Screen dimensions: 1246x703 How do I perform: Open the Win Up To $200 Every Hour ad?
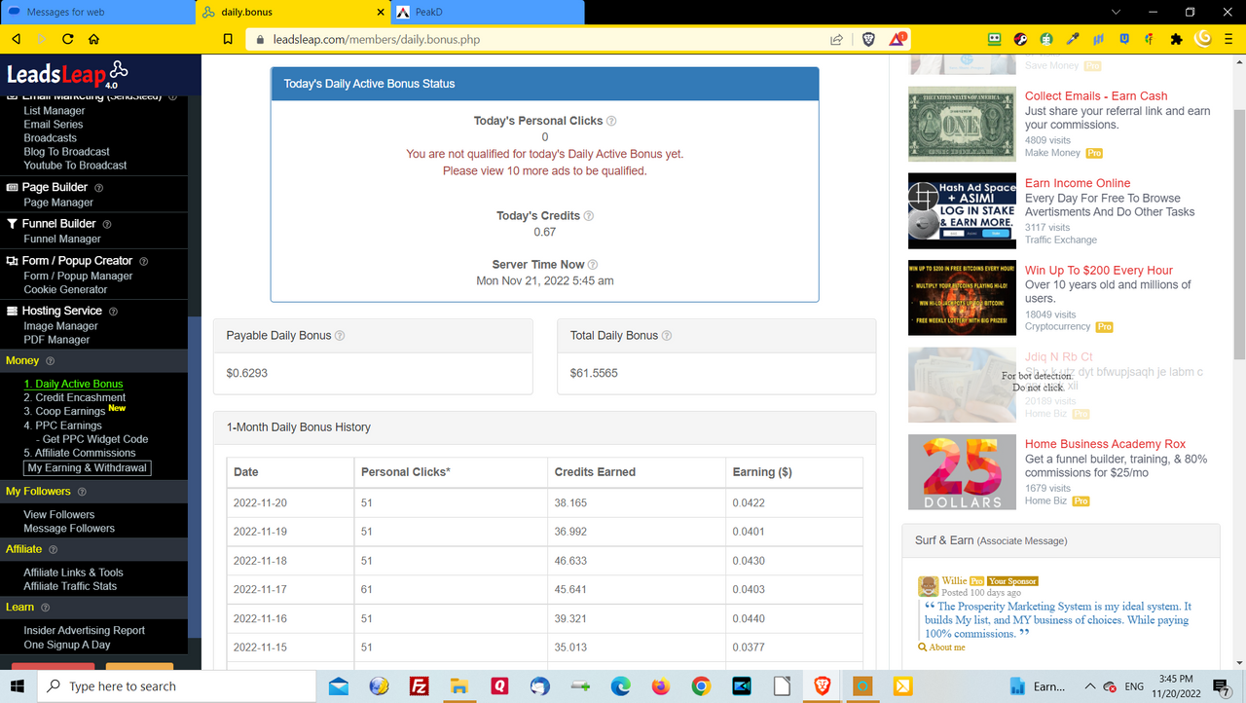(x=1099, y=271)
